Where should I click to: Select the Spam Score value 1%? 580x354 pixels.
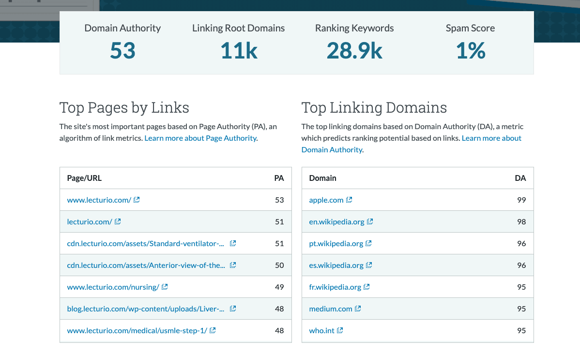point(471,51)
